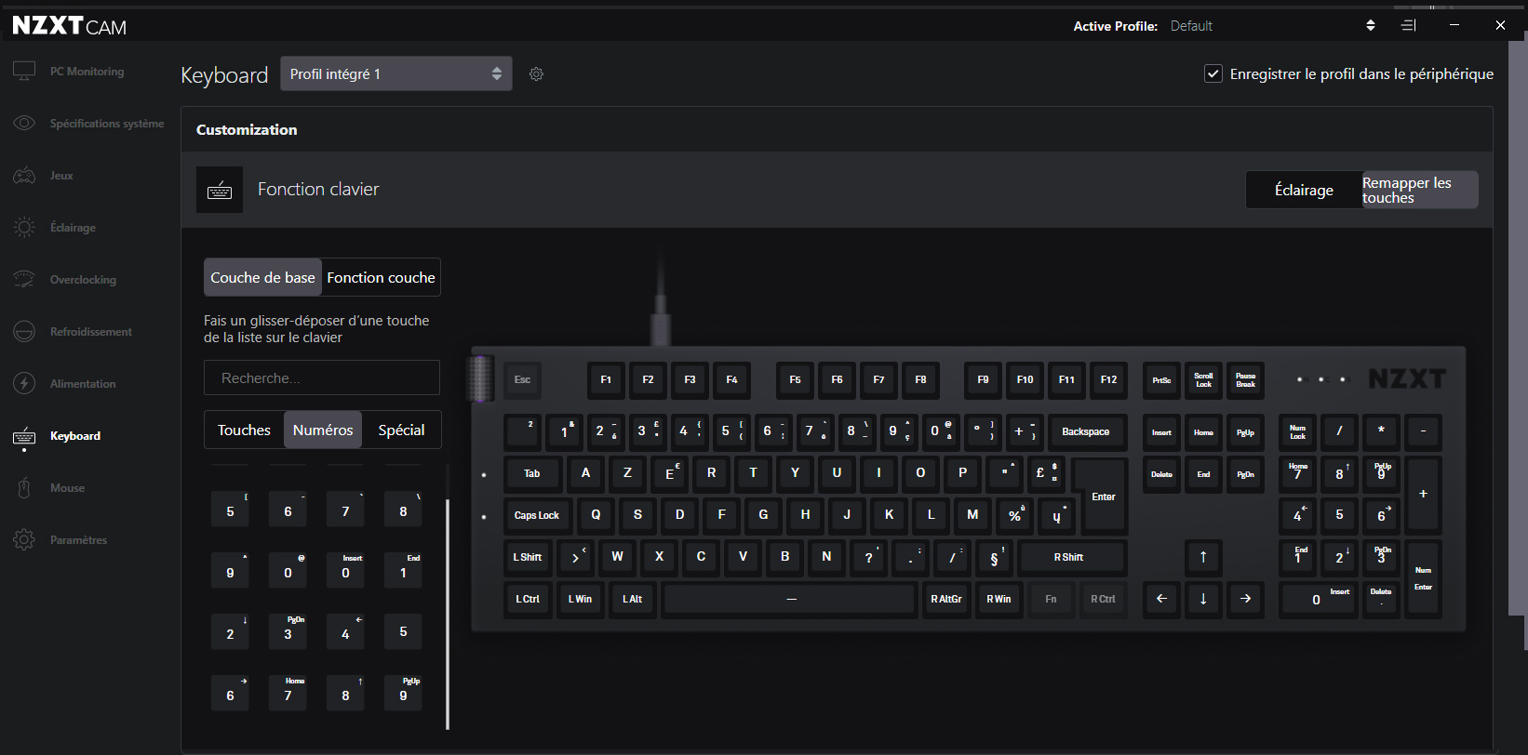Open the panel menu icon in title bar
Image resolution: width=1528 pixels, height=755 pixels.
(x=1409, y=26)
